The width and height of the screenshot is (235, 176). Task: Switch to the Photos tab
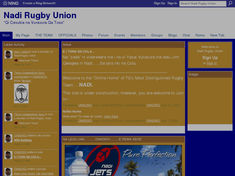pos(87,35)
